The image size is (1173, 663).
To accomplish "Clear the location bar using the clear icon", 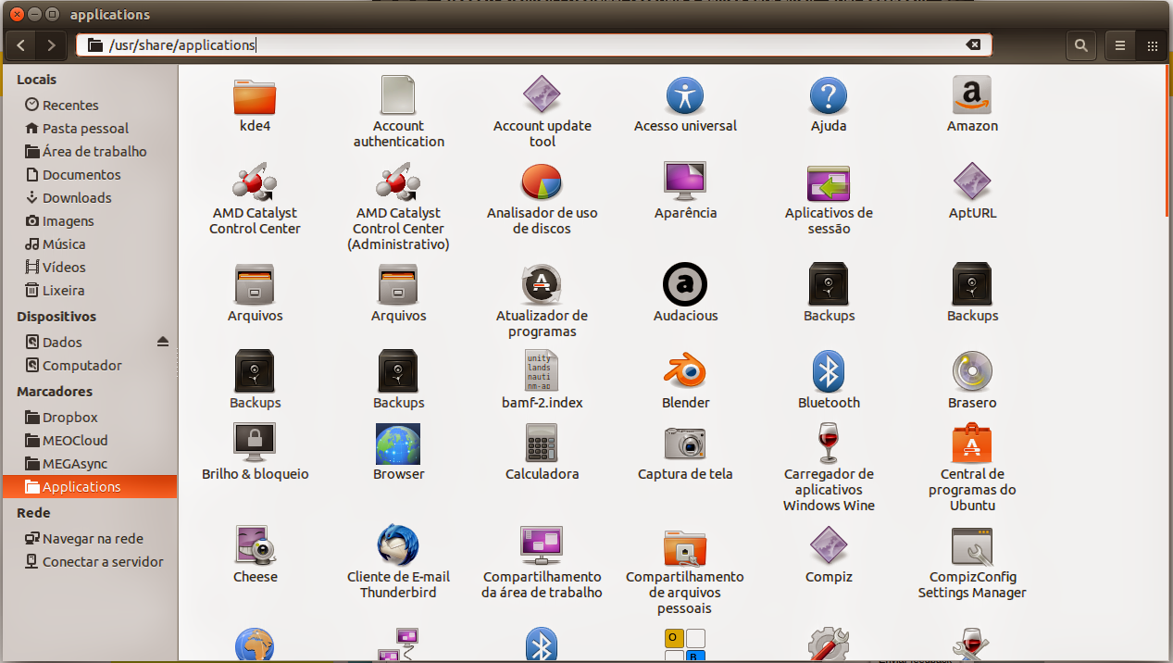I will (974, 44).
